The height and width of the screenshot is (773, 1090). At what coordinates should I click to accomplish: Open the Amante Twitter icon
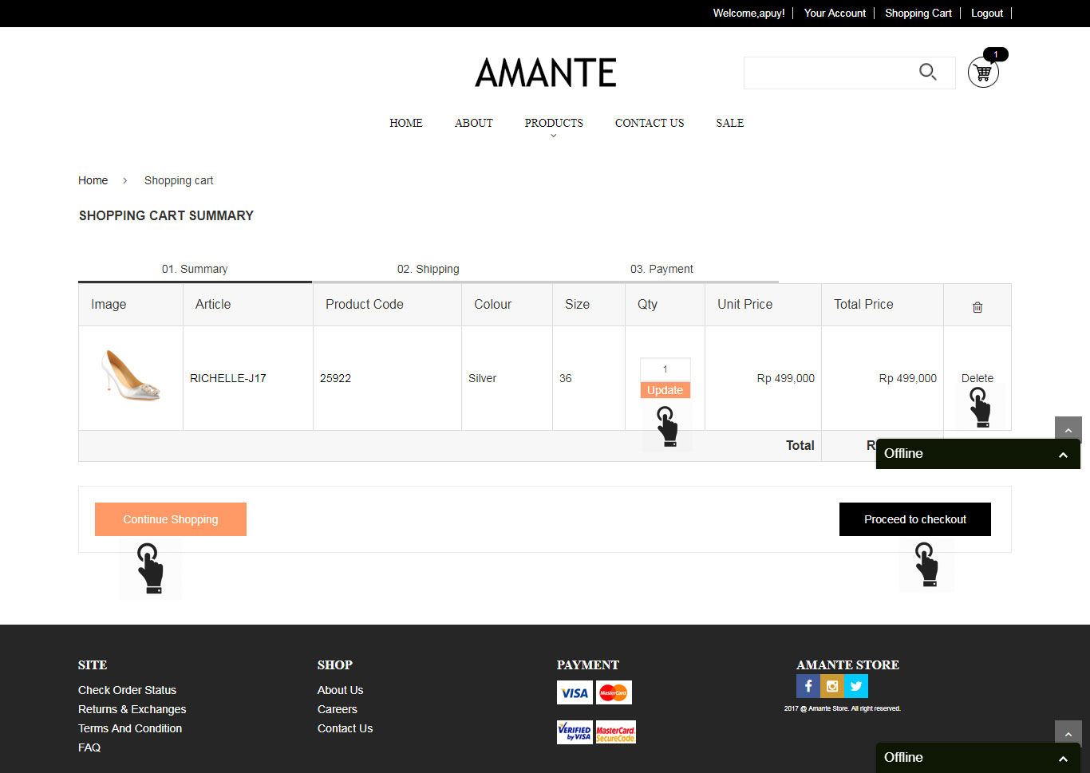point(856,686)
